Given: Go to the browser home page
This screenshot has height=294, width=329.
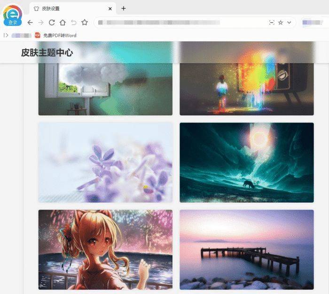Looking at the screenshot, I should click(x=63, y=22).
